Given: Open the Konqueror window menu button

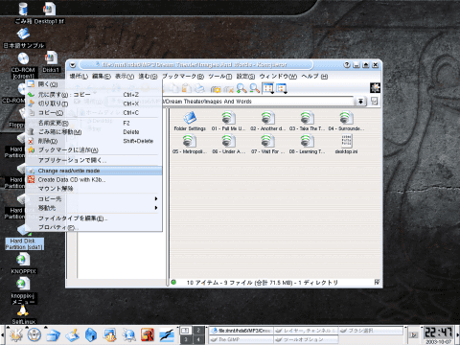Looking at the screenshot, I should pyautogui.click(x=73, y=65).
